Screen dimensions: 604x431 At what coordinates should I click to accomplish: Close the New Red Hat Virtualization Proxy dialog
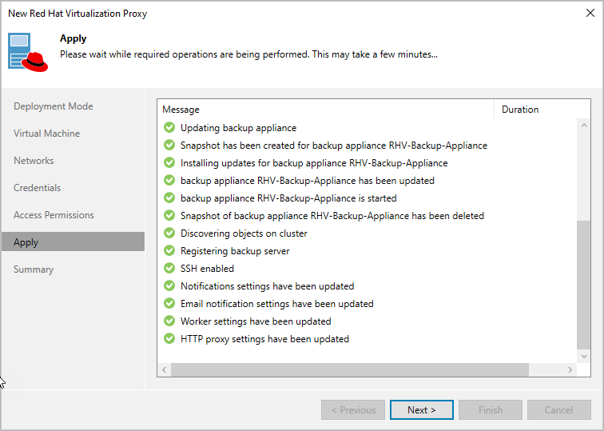[590, 13]
